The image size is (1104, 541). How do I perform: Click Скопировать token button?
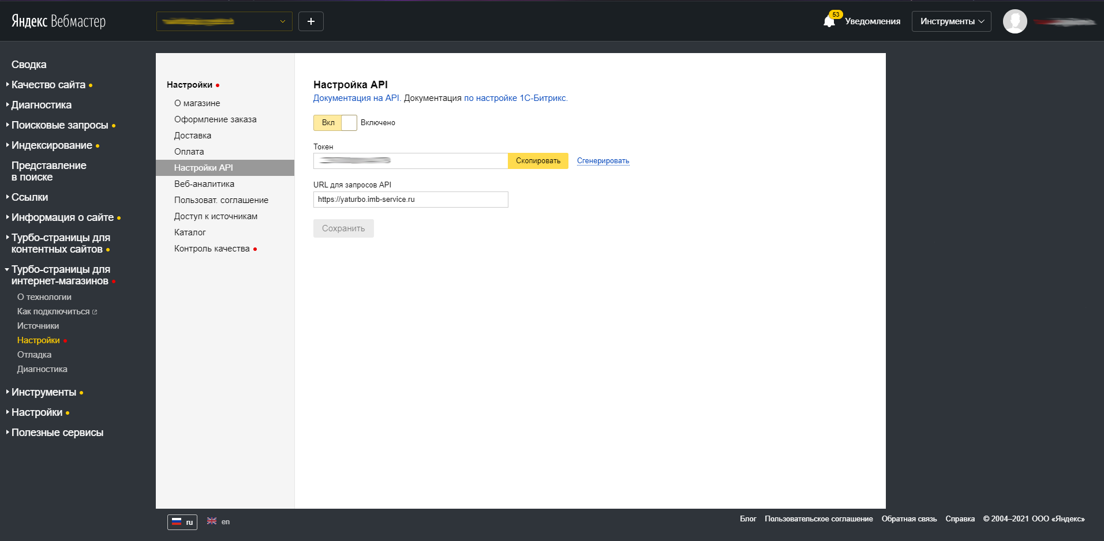pyautogui.click(x=538, y=161)
